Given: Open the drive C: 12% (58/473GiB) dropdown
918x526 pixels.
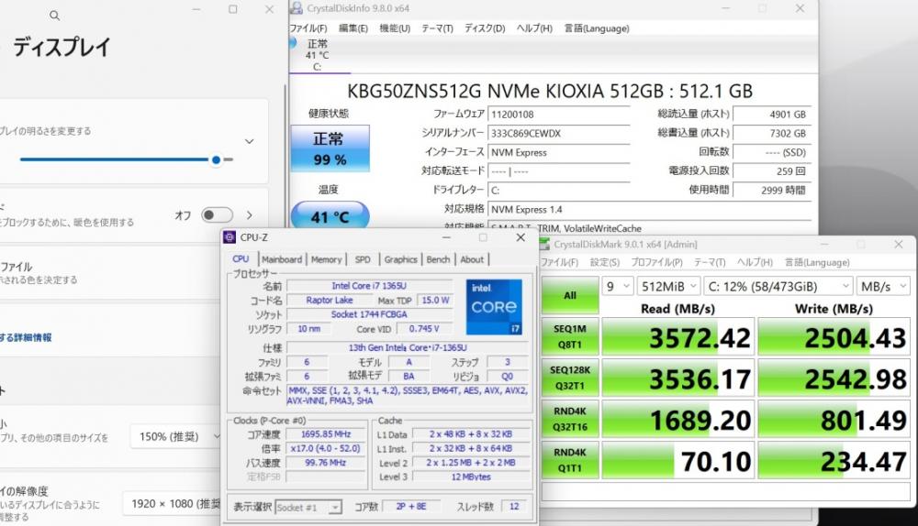Looking at the screenshot, I should [778, 287].
